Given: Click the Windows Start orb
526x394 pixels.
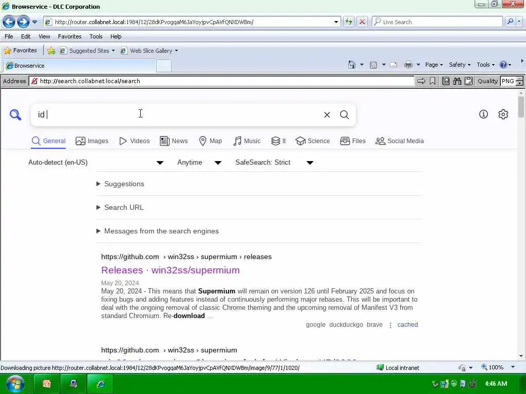Looking at the screenshot, I should click(x=15, y=384).
